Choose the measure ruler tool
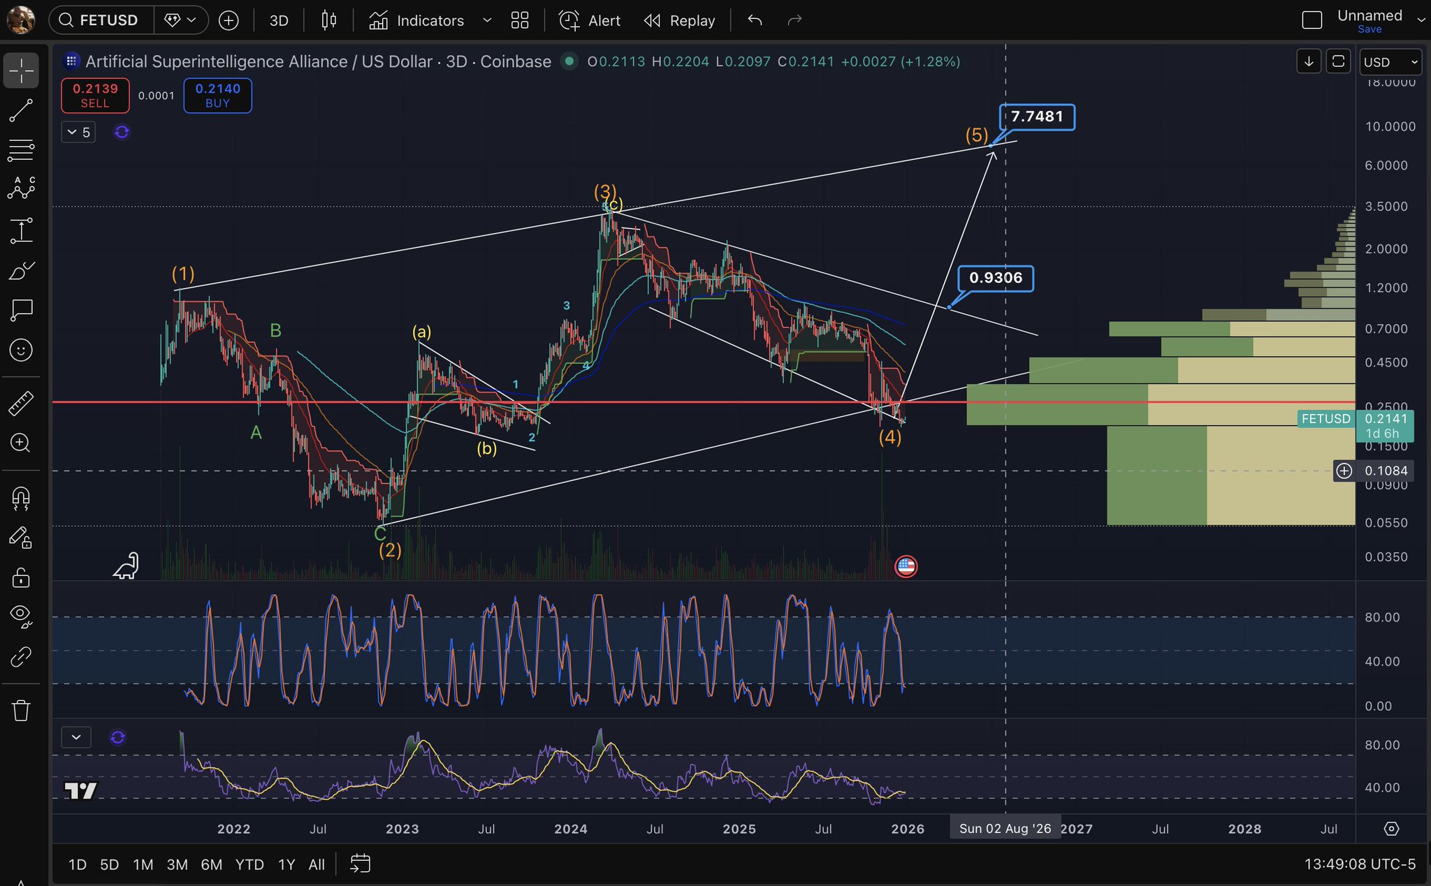1431x886 pixels. tap(21, 403)
